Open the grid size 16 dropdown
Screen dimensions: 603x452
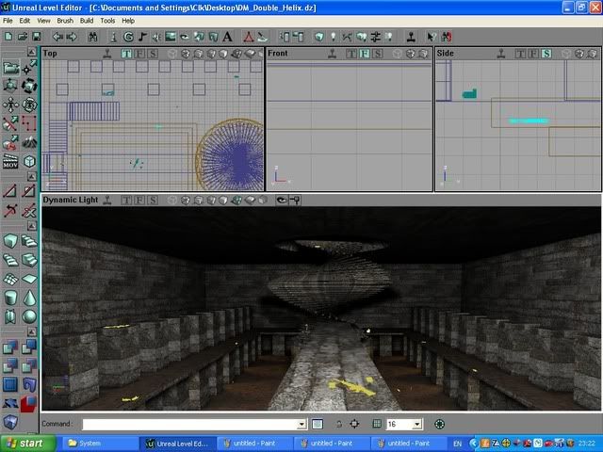pos(417,425)
